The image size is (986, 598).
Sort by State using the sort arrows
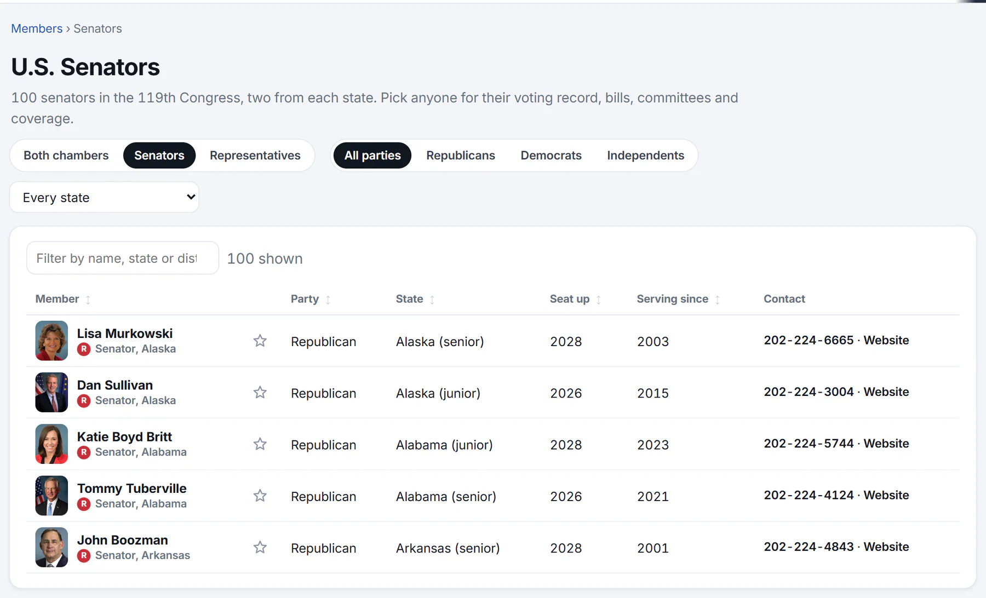(432, 300)
